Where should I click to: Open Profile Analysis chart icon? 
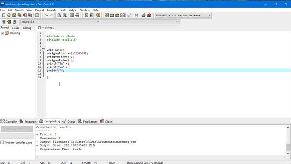[x=144, y=15]
